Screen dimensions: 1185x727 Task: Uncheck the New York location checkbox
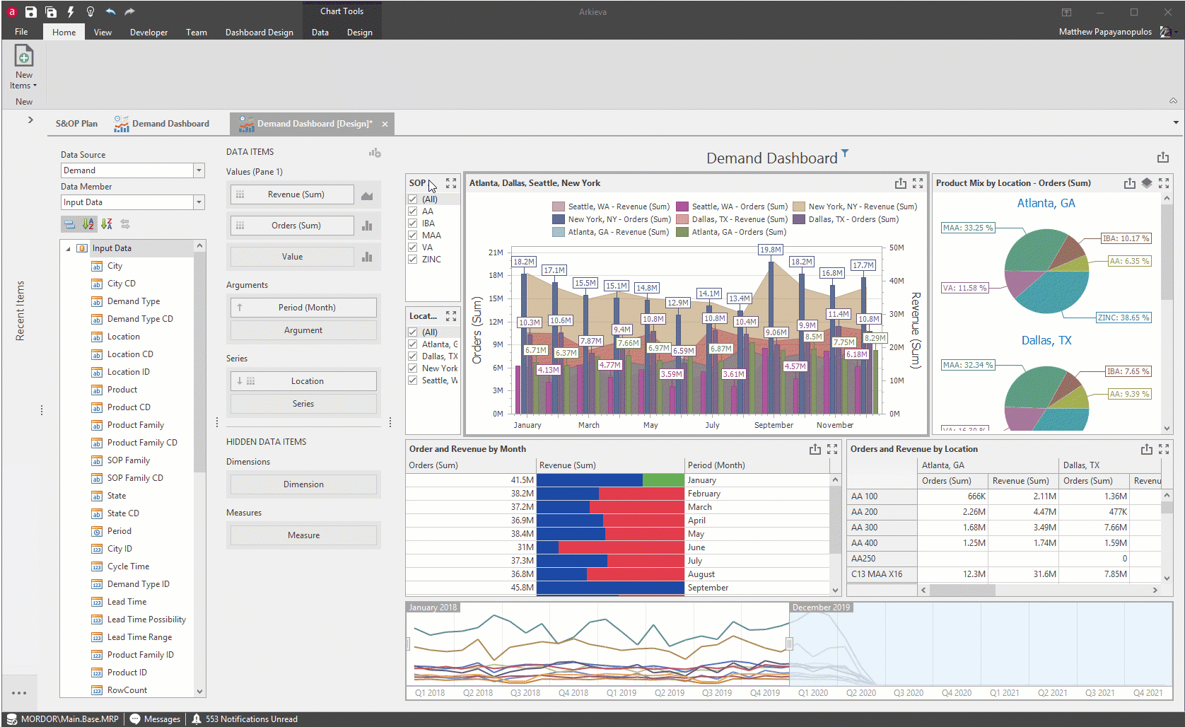pyautogui.click(x=412, y=368)
